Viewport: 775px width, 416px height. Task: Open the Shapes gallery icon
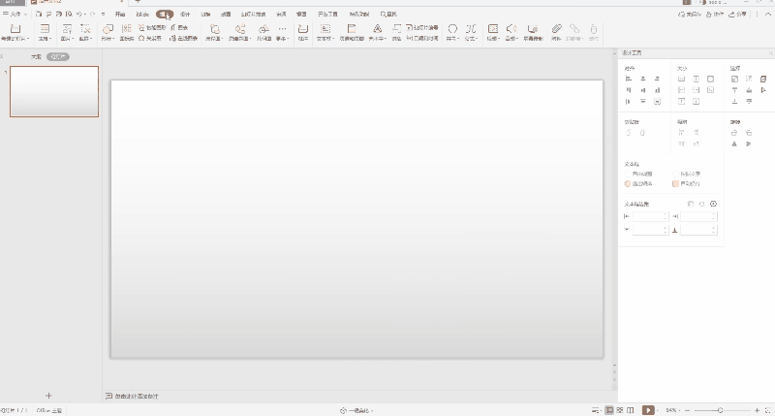click(108, 29)
